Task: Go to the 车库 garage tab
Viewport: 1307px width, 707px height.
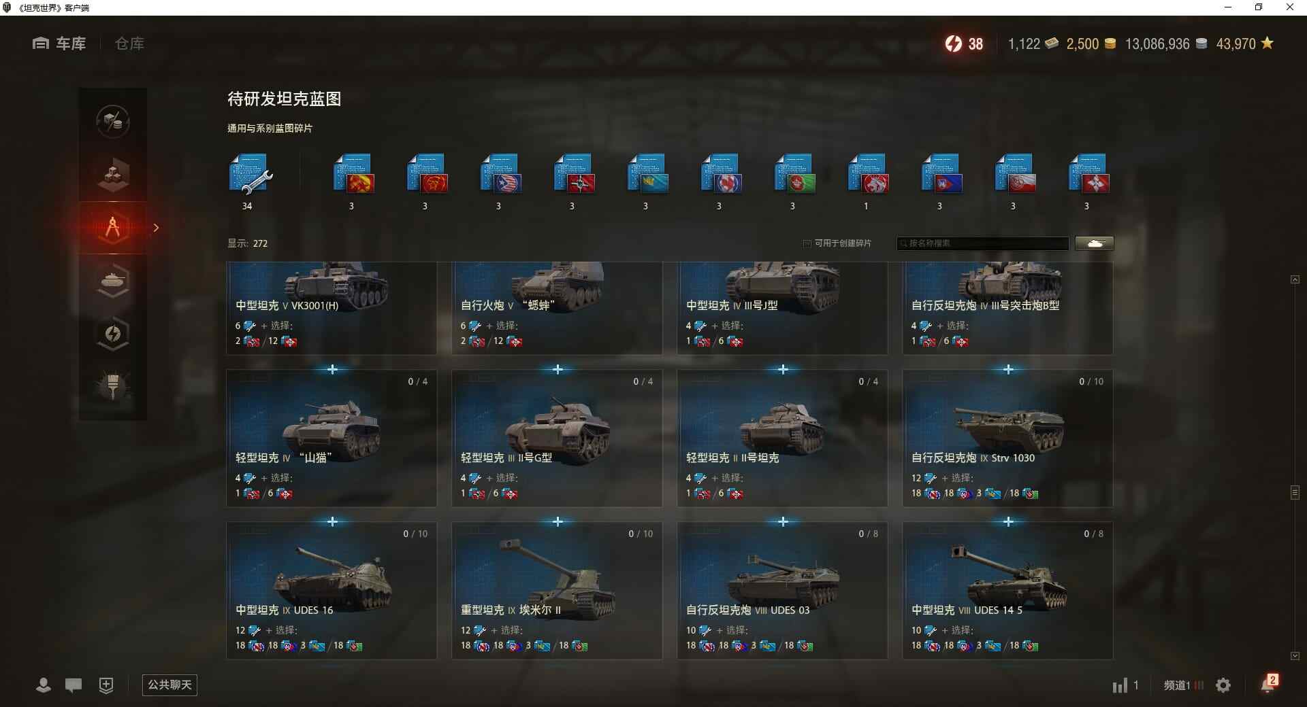Action: pyautogui.click(x=59, y=44)
